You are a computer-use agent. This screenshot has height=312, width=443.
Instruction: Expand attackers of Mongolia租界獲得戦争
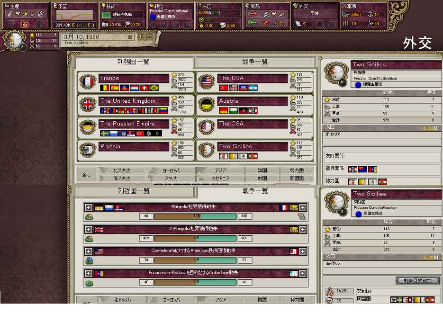pyautogui.click(x=89, y=207)
